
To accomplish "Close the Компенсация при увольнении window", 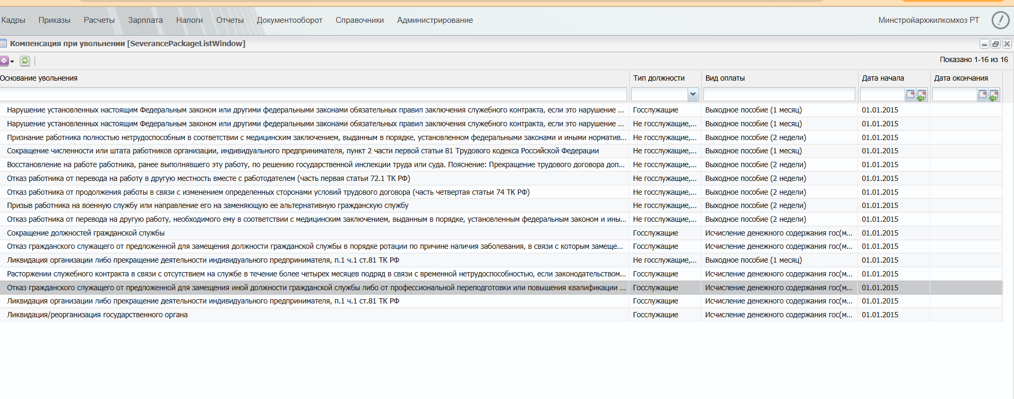I will 1007,44.
